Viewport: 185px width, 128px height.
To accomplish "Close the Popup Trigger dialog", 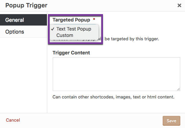I will 179,5.
